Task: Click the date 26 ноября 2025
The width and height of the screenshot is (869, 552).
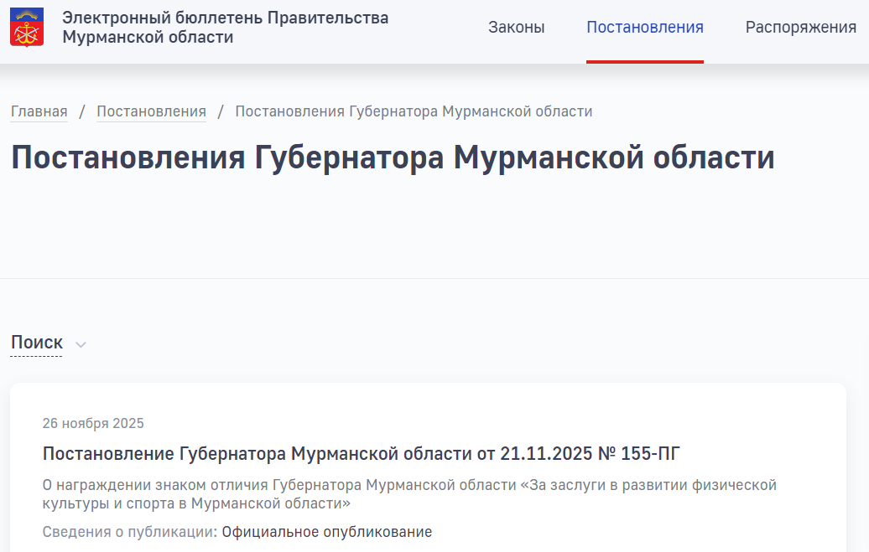Action: coord(93,423)
